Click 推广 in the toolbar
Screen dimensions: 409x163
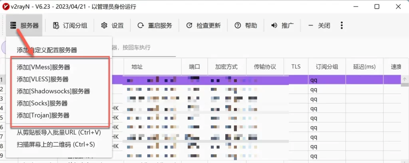[x=282, y=25]
